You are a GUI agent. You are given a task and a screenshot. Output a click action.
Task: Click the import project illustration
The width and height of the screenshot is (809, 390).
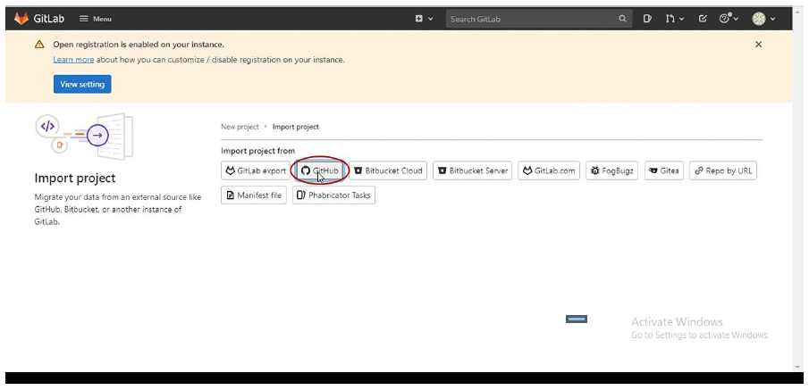[84, 136]
